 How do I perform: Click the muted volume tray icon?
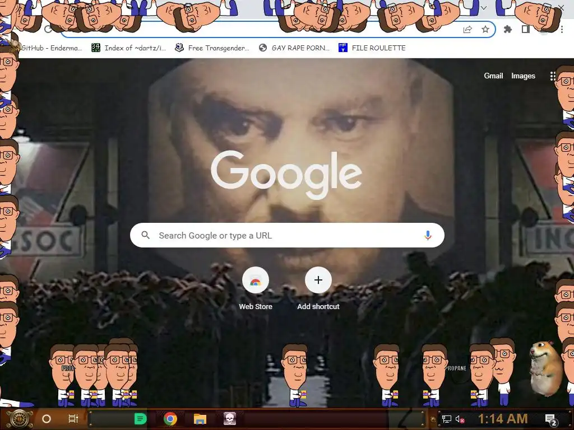pos(460,419)
